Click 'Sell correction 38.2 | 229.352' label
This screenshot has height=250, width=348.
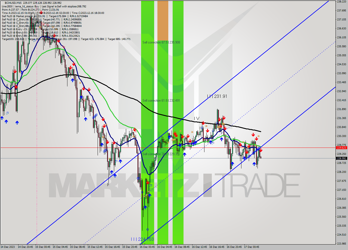click(161, 154)
